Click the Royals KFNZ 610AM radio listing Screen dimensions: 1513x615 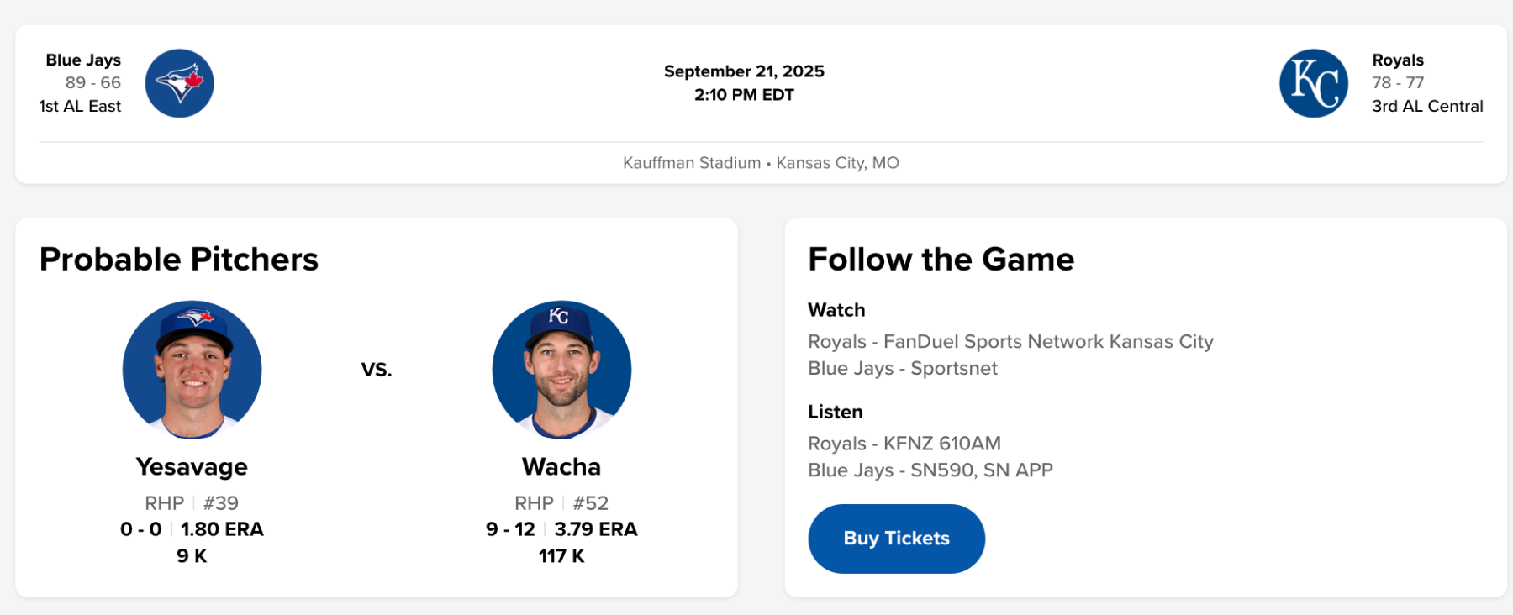click(904, 444)
